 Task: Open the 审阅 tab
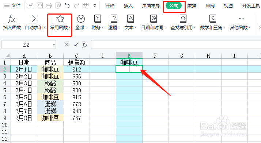(x=210, y=5)
